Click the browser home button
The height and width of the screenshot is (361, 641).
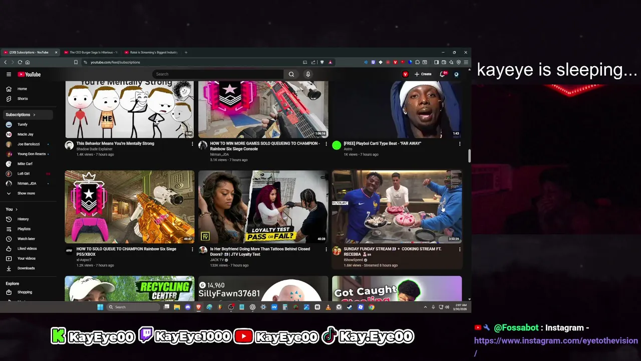coord(28,62)
